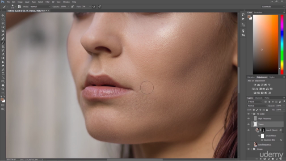This screenshot has width=286, height=161.
Task: Open the Filter menu
Action: coord(47,2)
